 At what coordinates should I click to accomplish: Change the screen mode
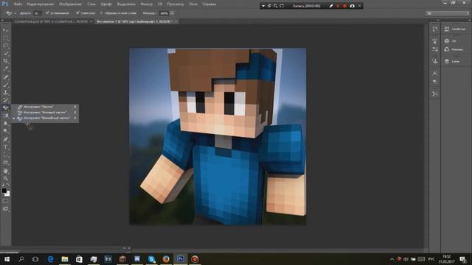click(5, 208)
